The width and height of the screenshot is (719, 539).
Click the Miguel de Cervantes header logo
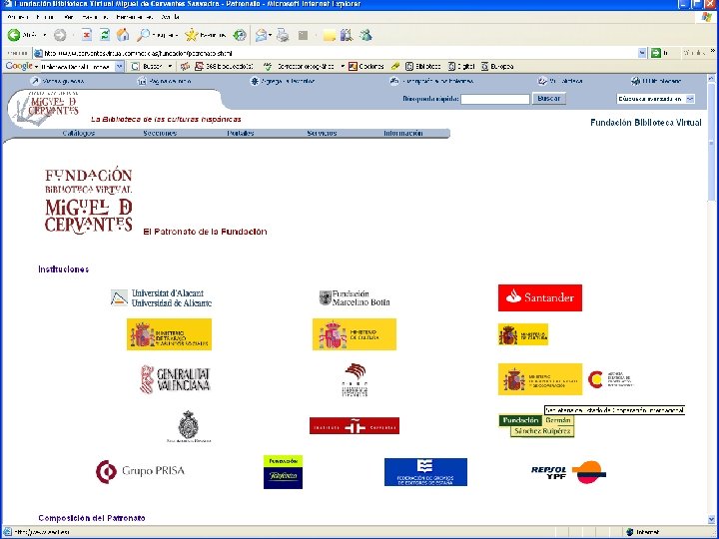tap(46, 107)
